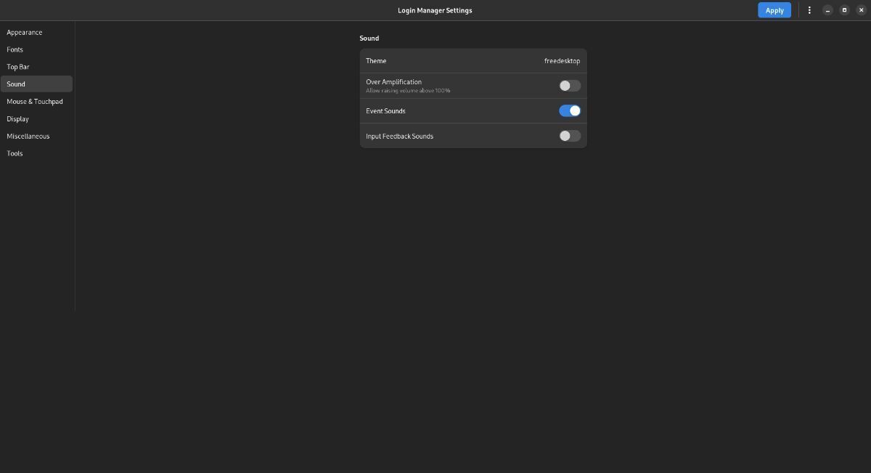Turn off the Event Sounds switch
The image size is (871, 473).
570,110
